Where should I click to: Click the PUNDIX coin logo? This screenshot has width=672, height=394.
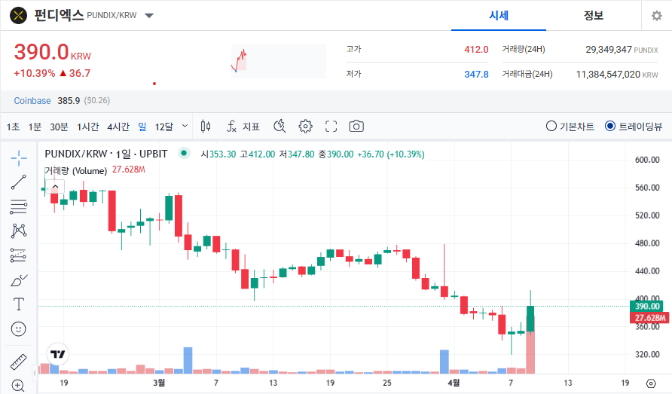coord(18,16)
